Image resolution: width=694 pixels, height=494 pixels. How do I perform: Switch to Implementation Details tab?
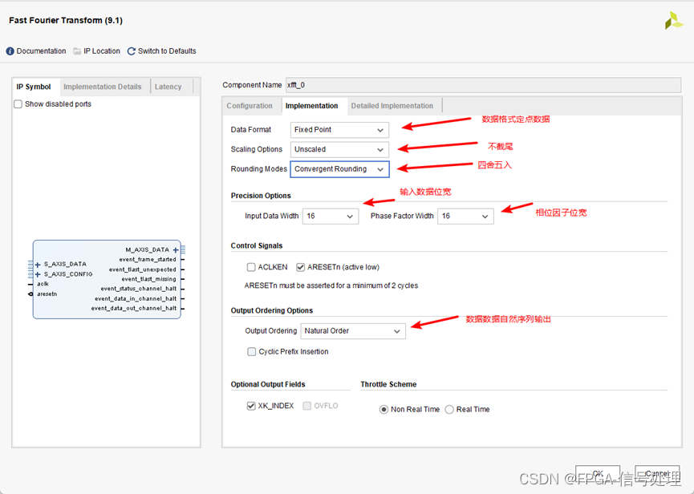point(103,87)
